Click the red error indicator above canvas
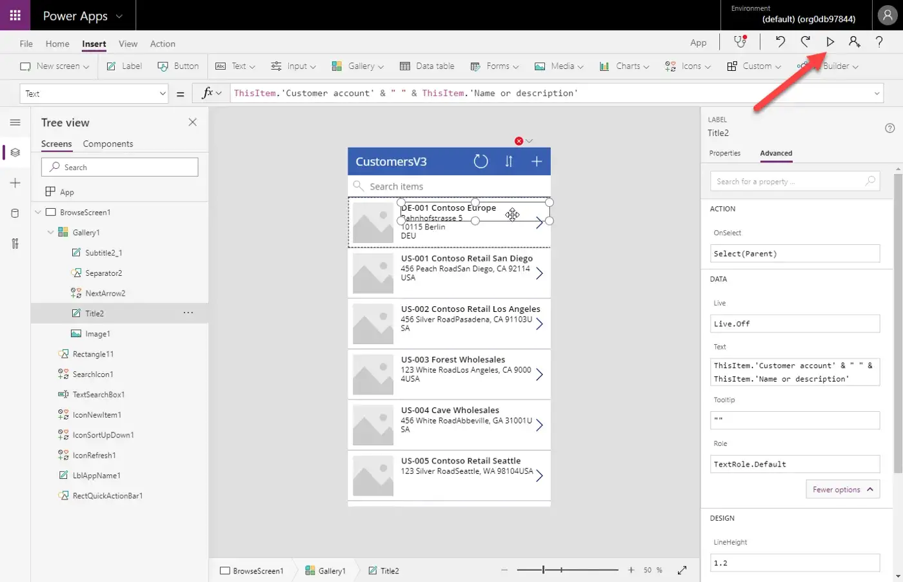The height and width of the screenshot is (582, 903). 519,141
